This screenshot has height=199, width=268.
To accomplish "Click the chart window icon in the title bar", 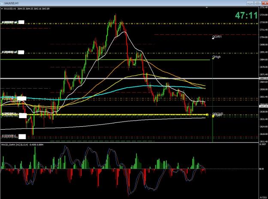I will 2,3.
